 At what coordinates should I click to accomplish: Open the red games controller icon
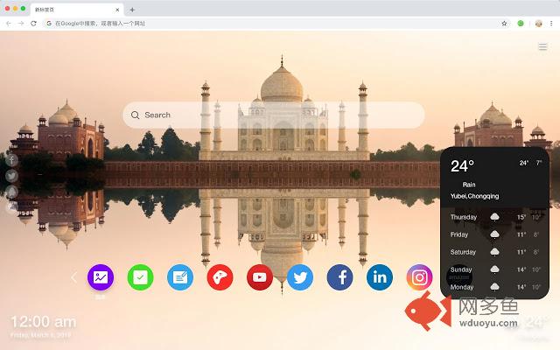[x=220, y=277]
